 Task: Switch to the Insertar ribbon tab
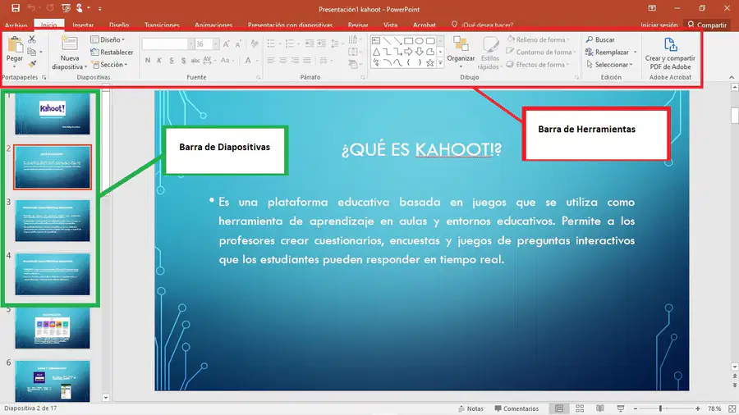click(83, 25)
